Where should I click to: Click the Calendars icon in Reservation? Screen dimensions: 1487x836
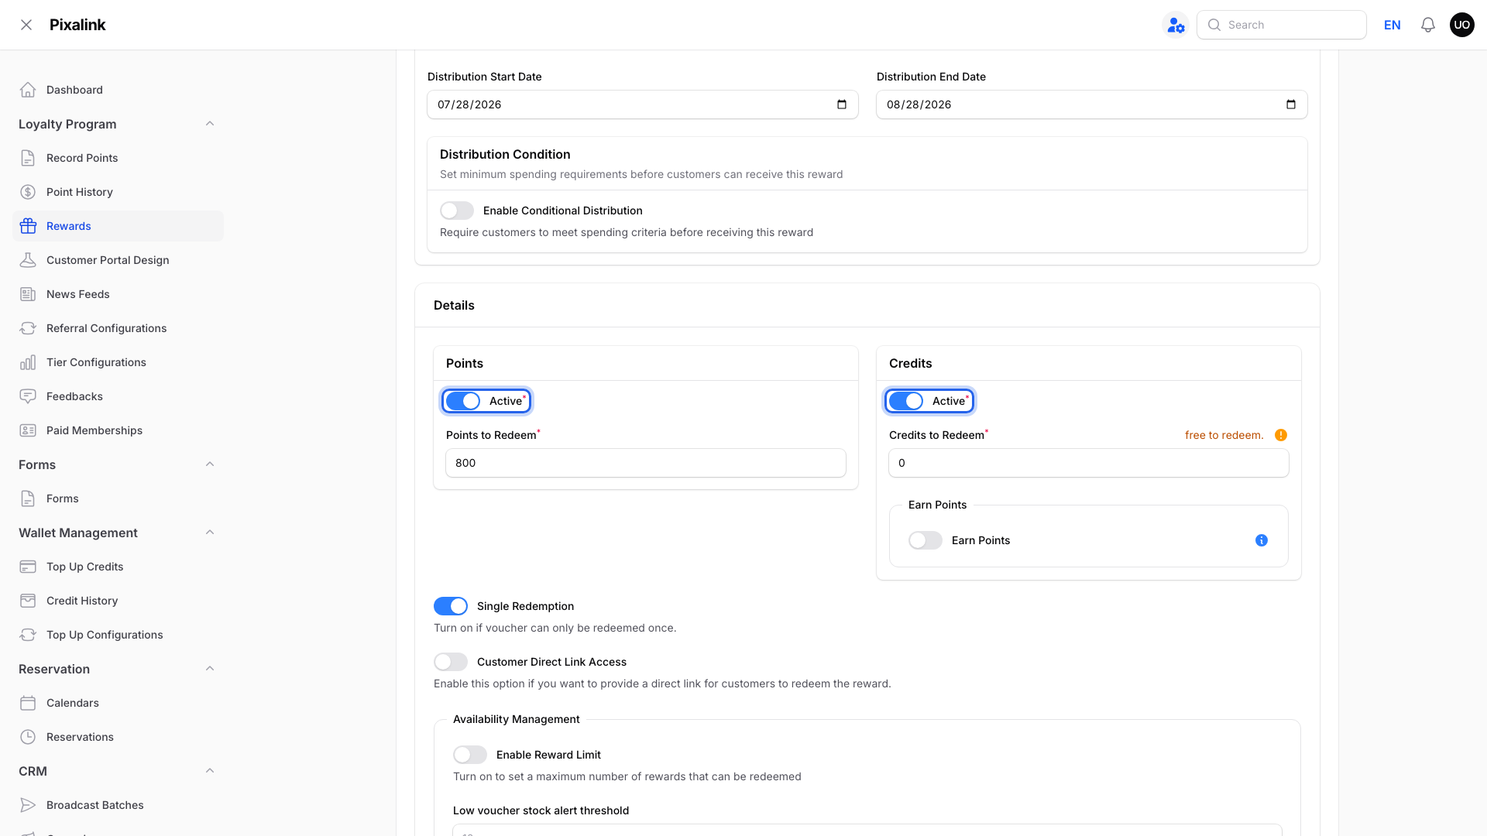28,703
